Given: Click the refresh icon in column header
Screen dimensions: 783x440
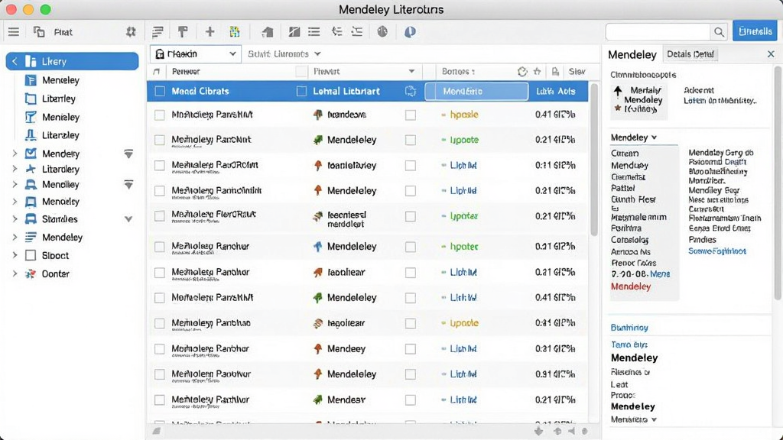Looking at the screenshot, I should coord(522,71).
